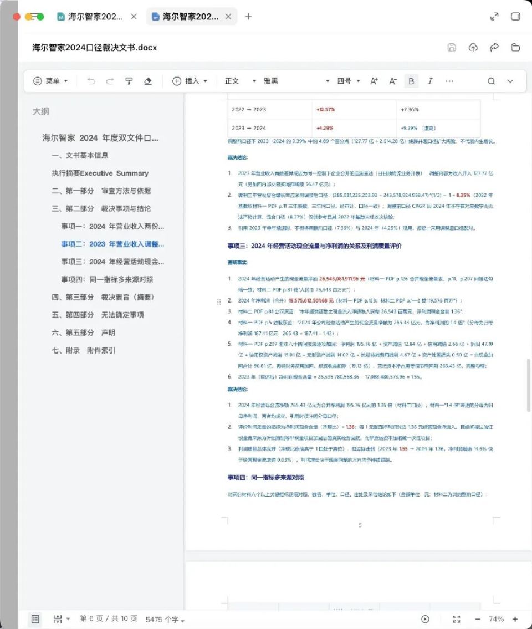Click the file title 海尔智家2024口径裁决文书.docx
Screen dimensions: 532x629
click(95, 47)
